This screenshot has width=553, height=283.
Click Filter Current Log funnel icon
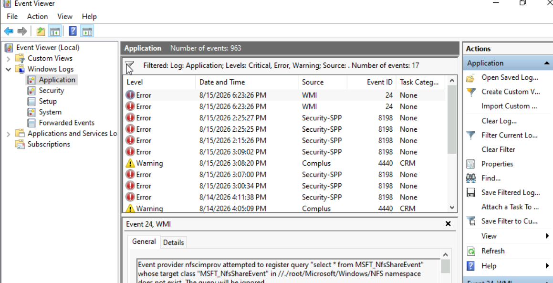471,135
